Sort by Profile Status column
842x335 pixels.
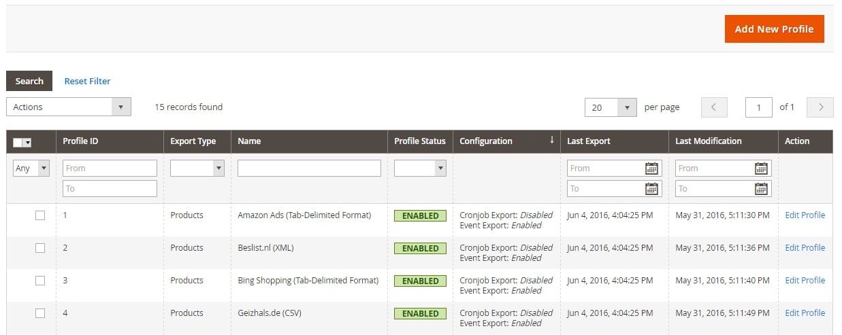click(x=420, y=141)
